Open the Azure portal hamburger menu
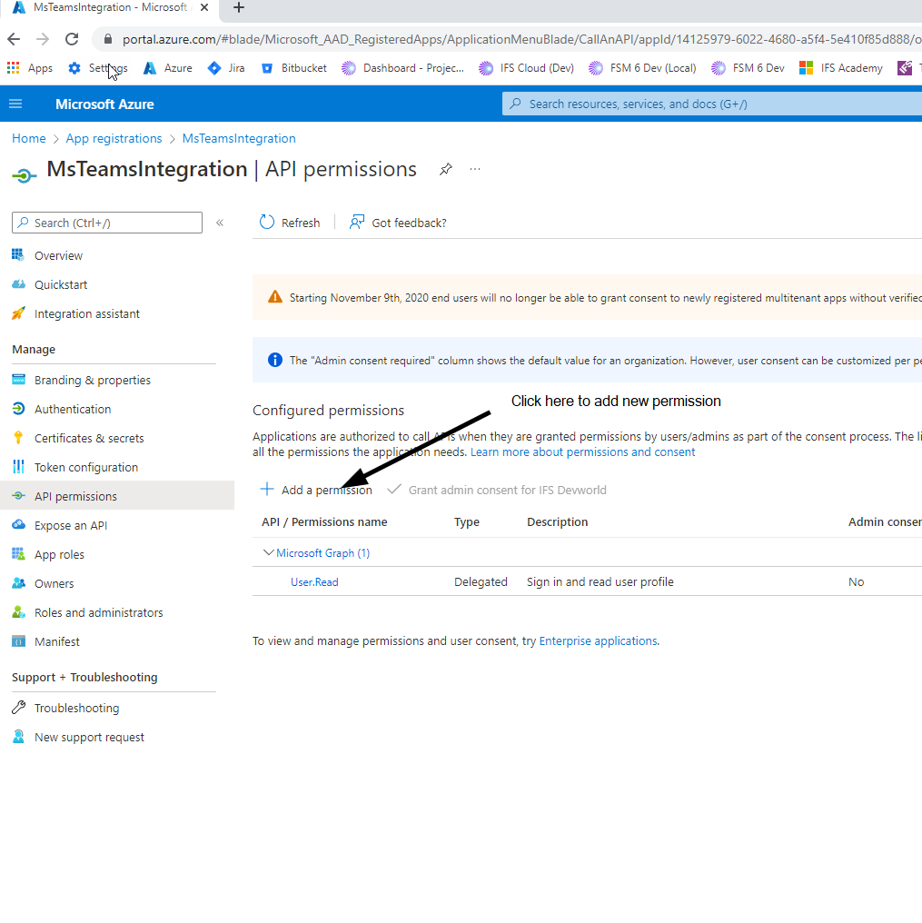This screenshot has width=922, height=923. (15, 104)
